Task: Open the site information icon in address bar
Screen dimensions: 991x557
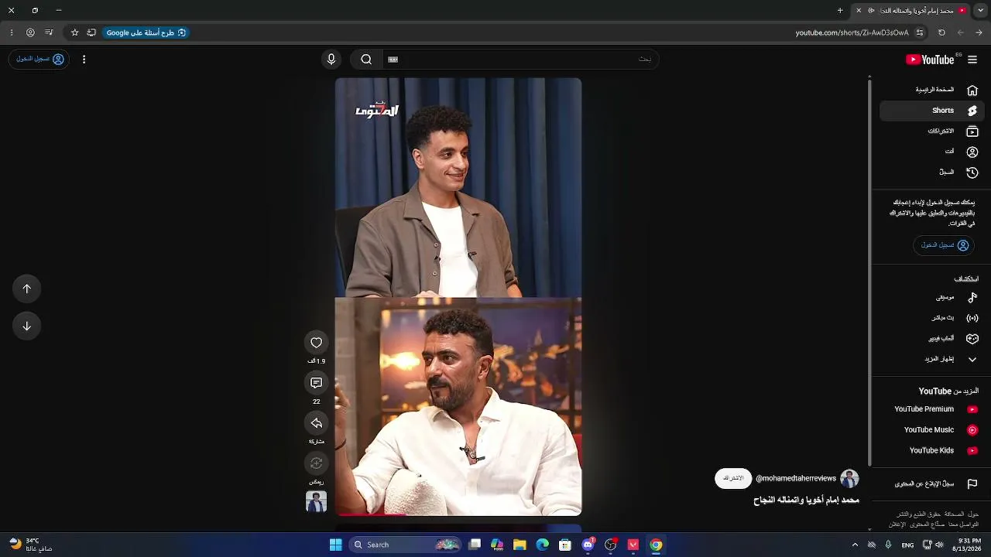Action: click(x=920, y=32)
